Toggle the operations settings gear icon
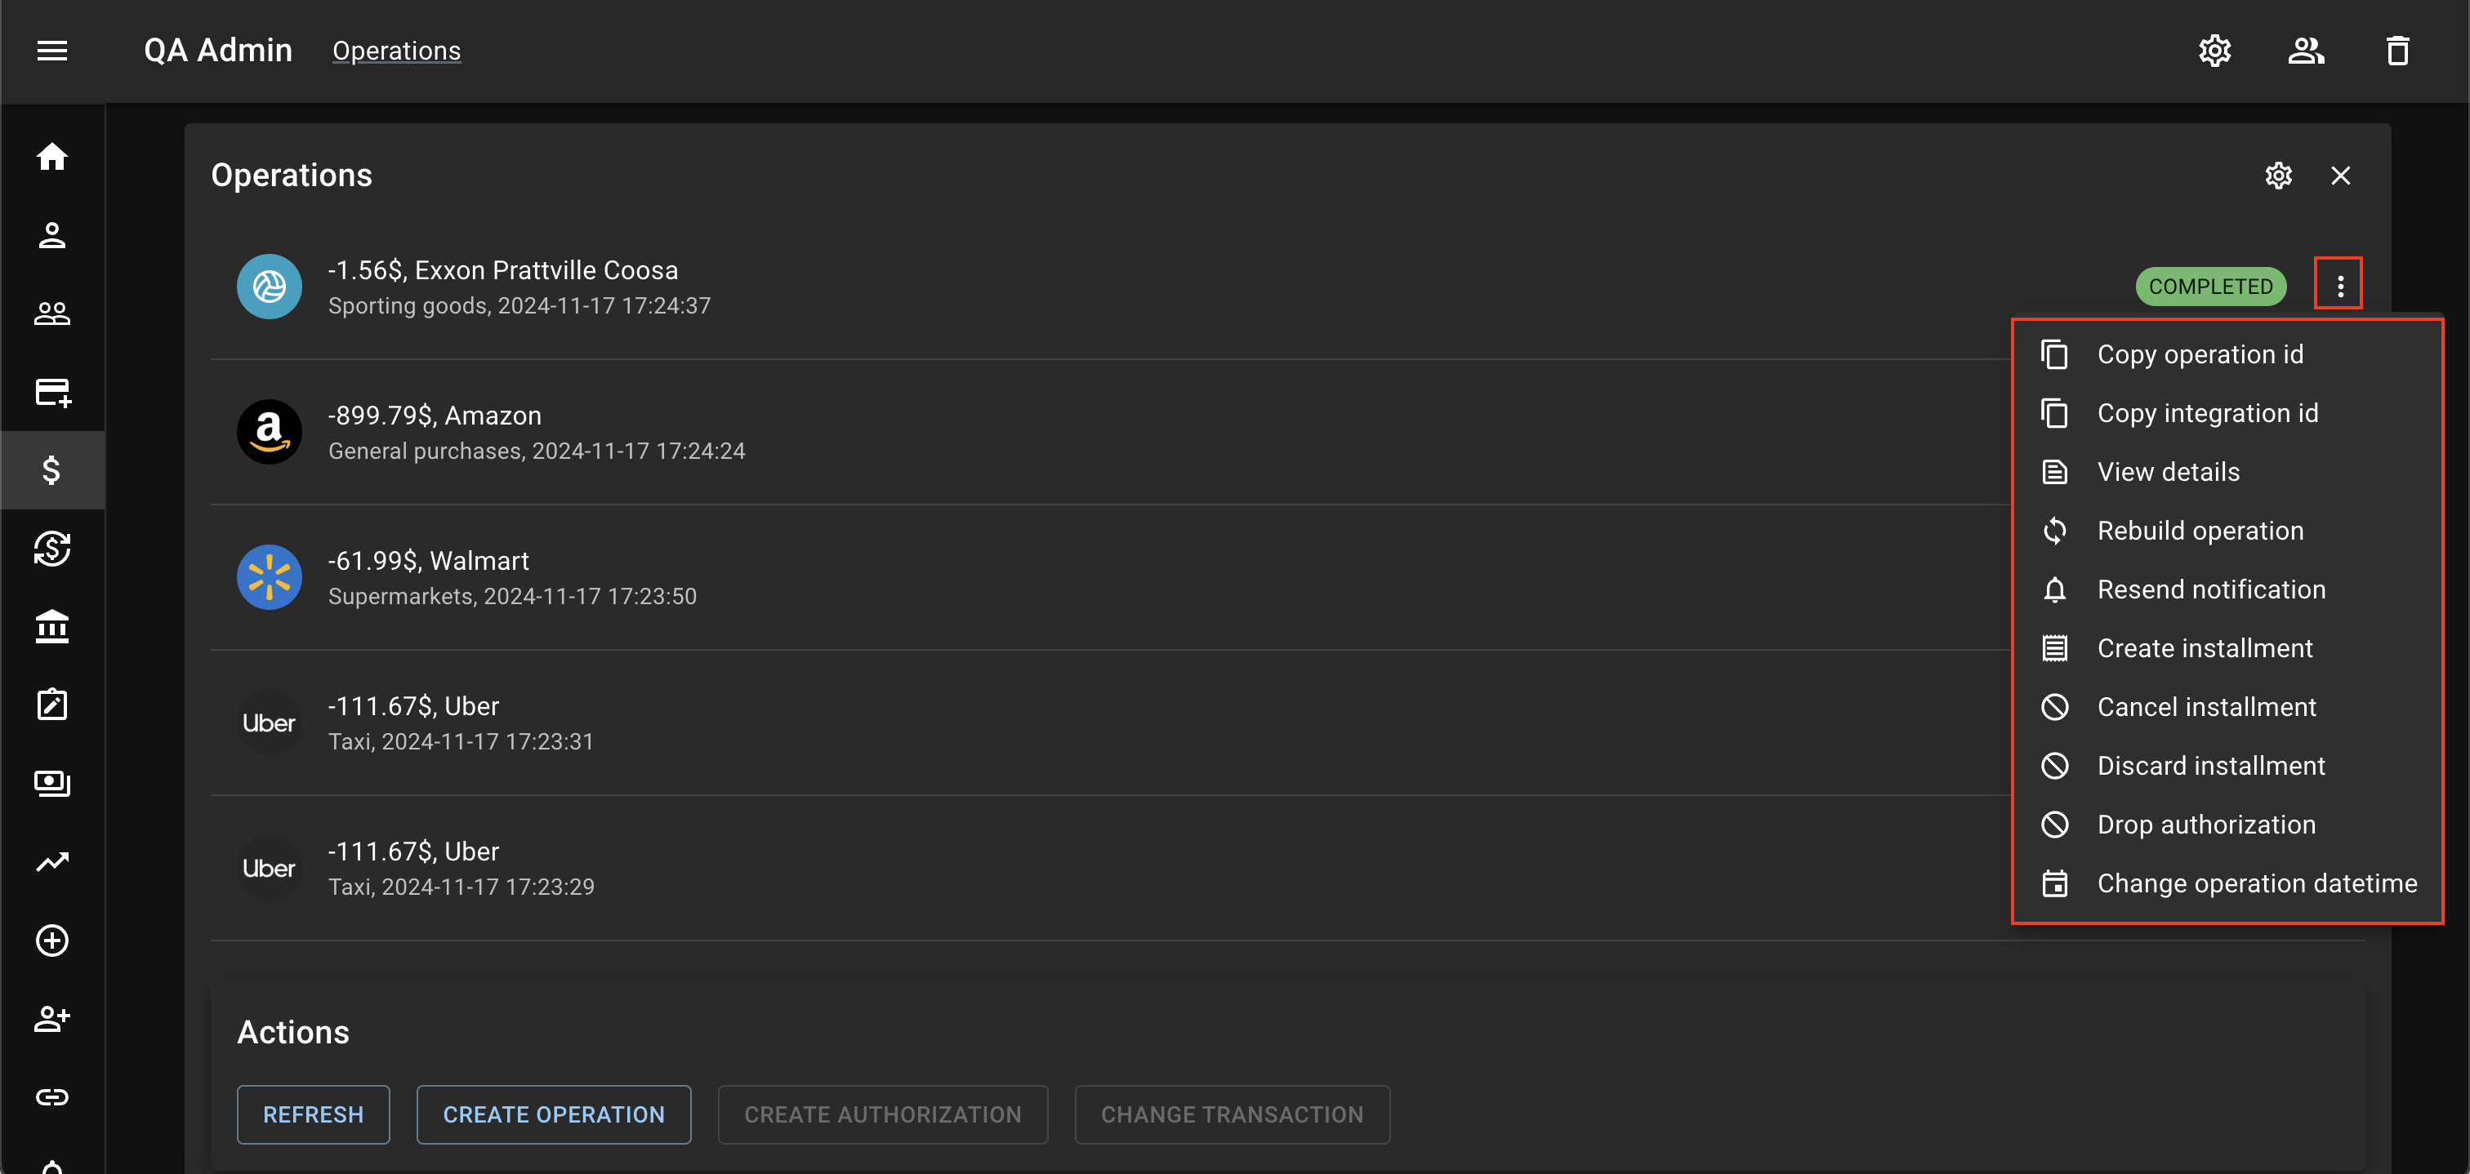This screenshot has width=2470, height=1174. pos(2280,175)
